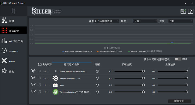
Task: Open the 期間 1分鐘 dropdown
Action: (145, 21)
